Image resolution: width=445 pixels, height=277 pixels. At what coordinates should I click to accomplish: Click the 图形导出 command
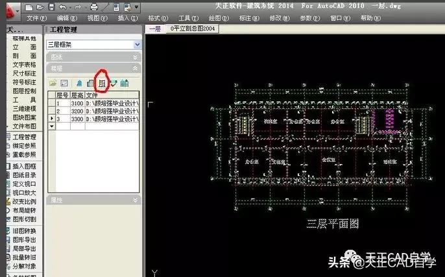[x=25, y=240]
